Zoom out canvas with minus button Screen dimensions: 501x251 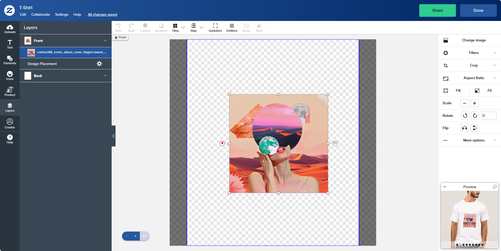point(127,236)
